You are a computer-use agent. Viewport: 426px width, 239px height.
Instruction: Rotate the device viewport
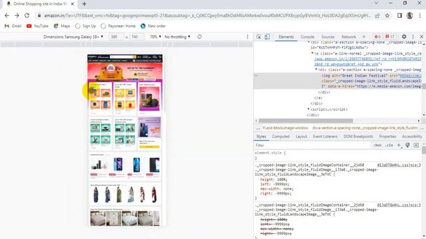click(200, 37)
